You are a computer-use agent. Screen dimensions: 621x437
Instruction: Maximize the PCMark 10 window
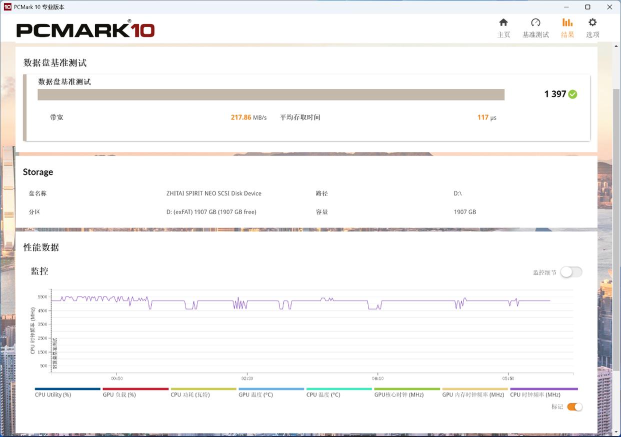[587, 7]
